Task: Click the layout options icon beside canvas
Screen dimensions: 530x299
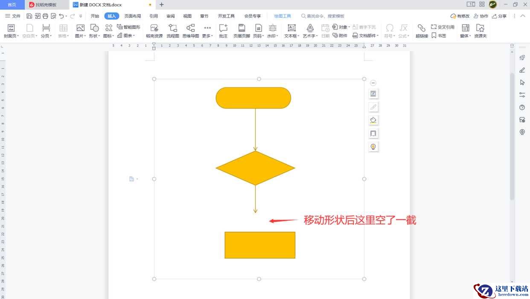Action: click(373, 94)
